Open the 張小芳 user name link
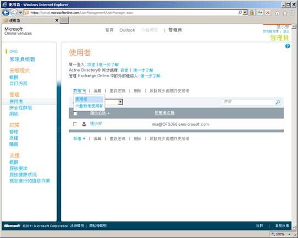Screen dimensions: 298x238 (x=96, y=124)
